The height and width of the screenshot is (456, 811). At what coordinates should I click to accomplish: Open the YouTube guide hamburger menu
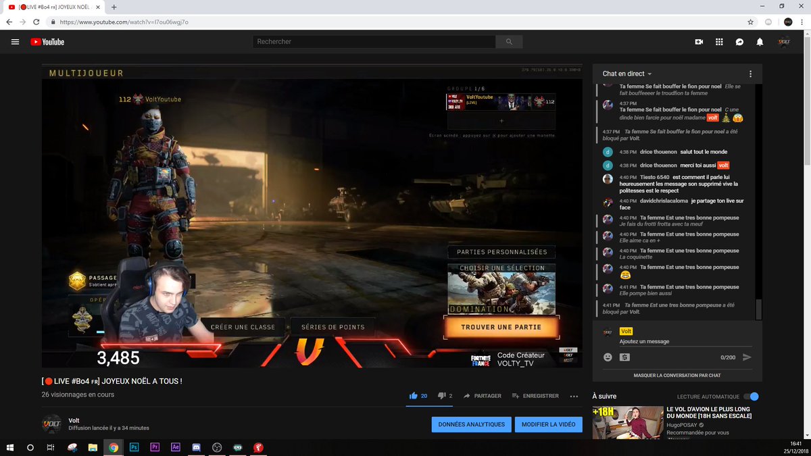pyautogui.click(x=15, y=42)
